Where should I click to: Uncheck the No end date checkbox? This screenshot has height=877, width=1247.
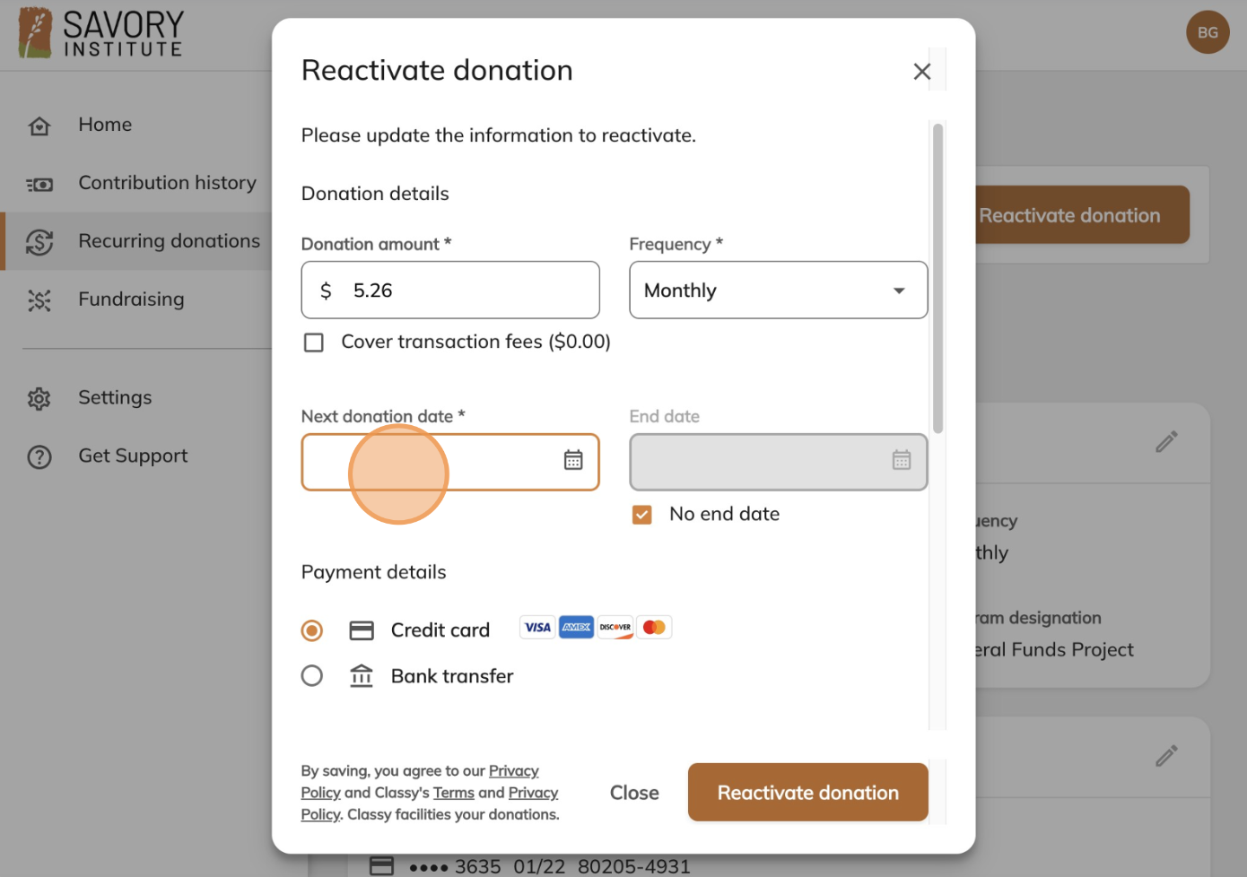(641, 515)
